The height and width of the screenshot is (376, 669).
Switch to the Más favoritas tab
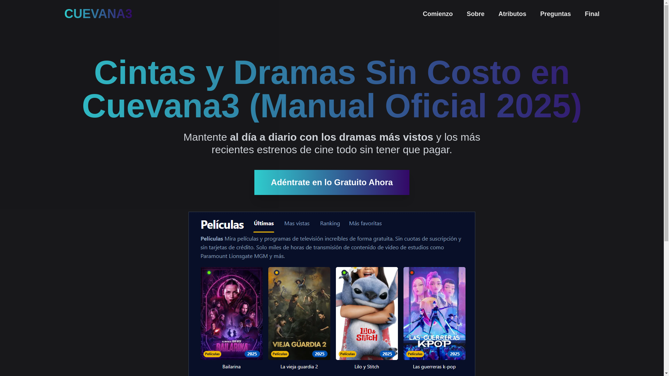365,224
